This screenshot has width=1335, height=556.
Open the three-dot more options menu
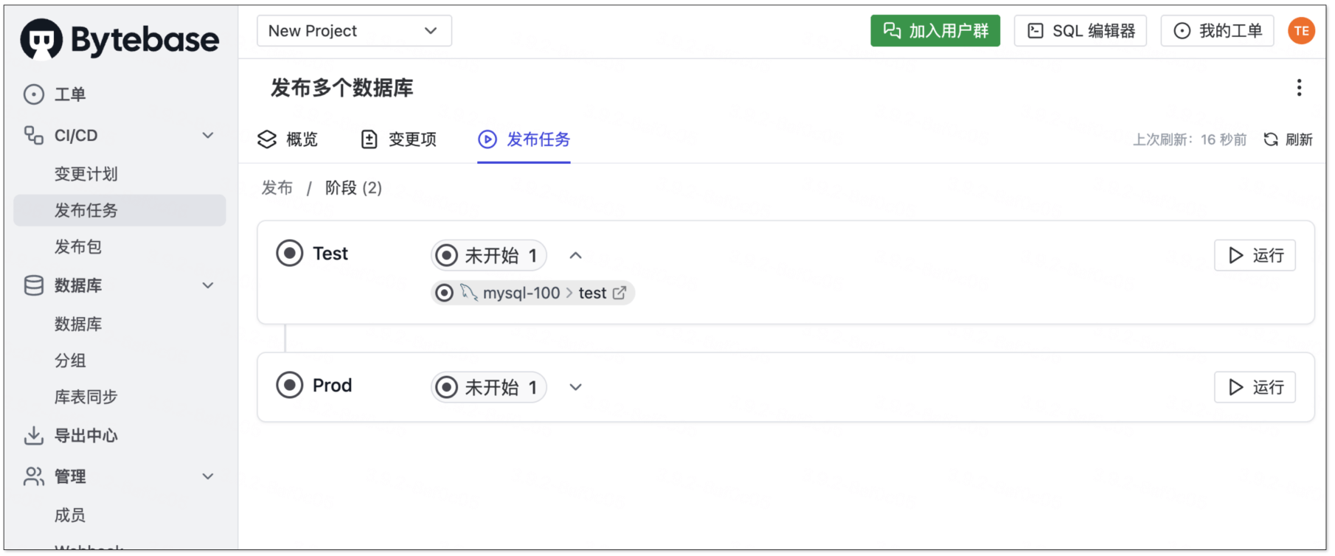[1299, 88]
